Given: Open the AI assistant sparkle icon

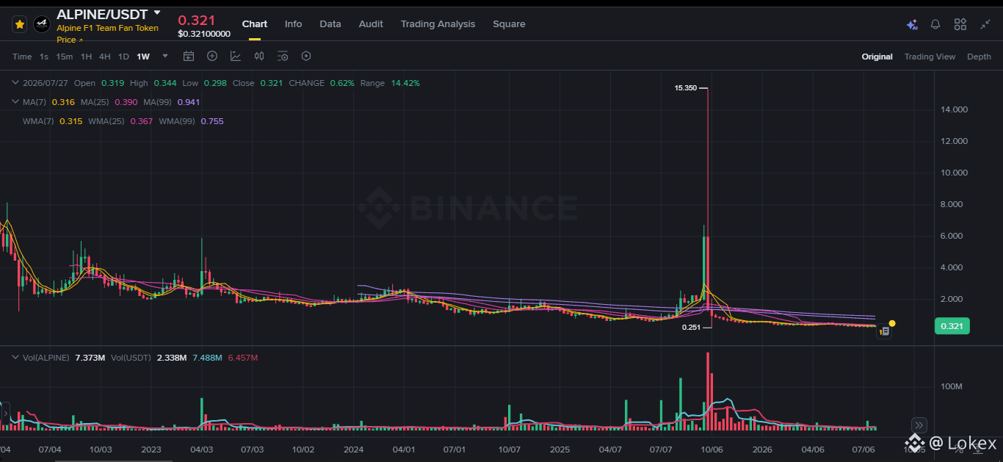Looking at the screenshot, I should 912,24.
